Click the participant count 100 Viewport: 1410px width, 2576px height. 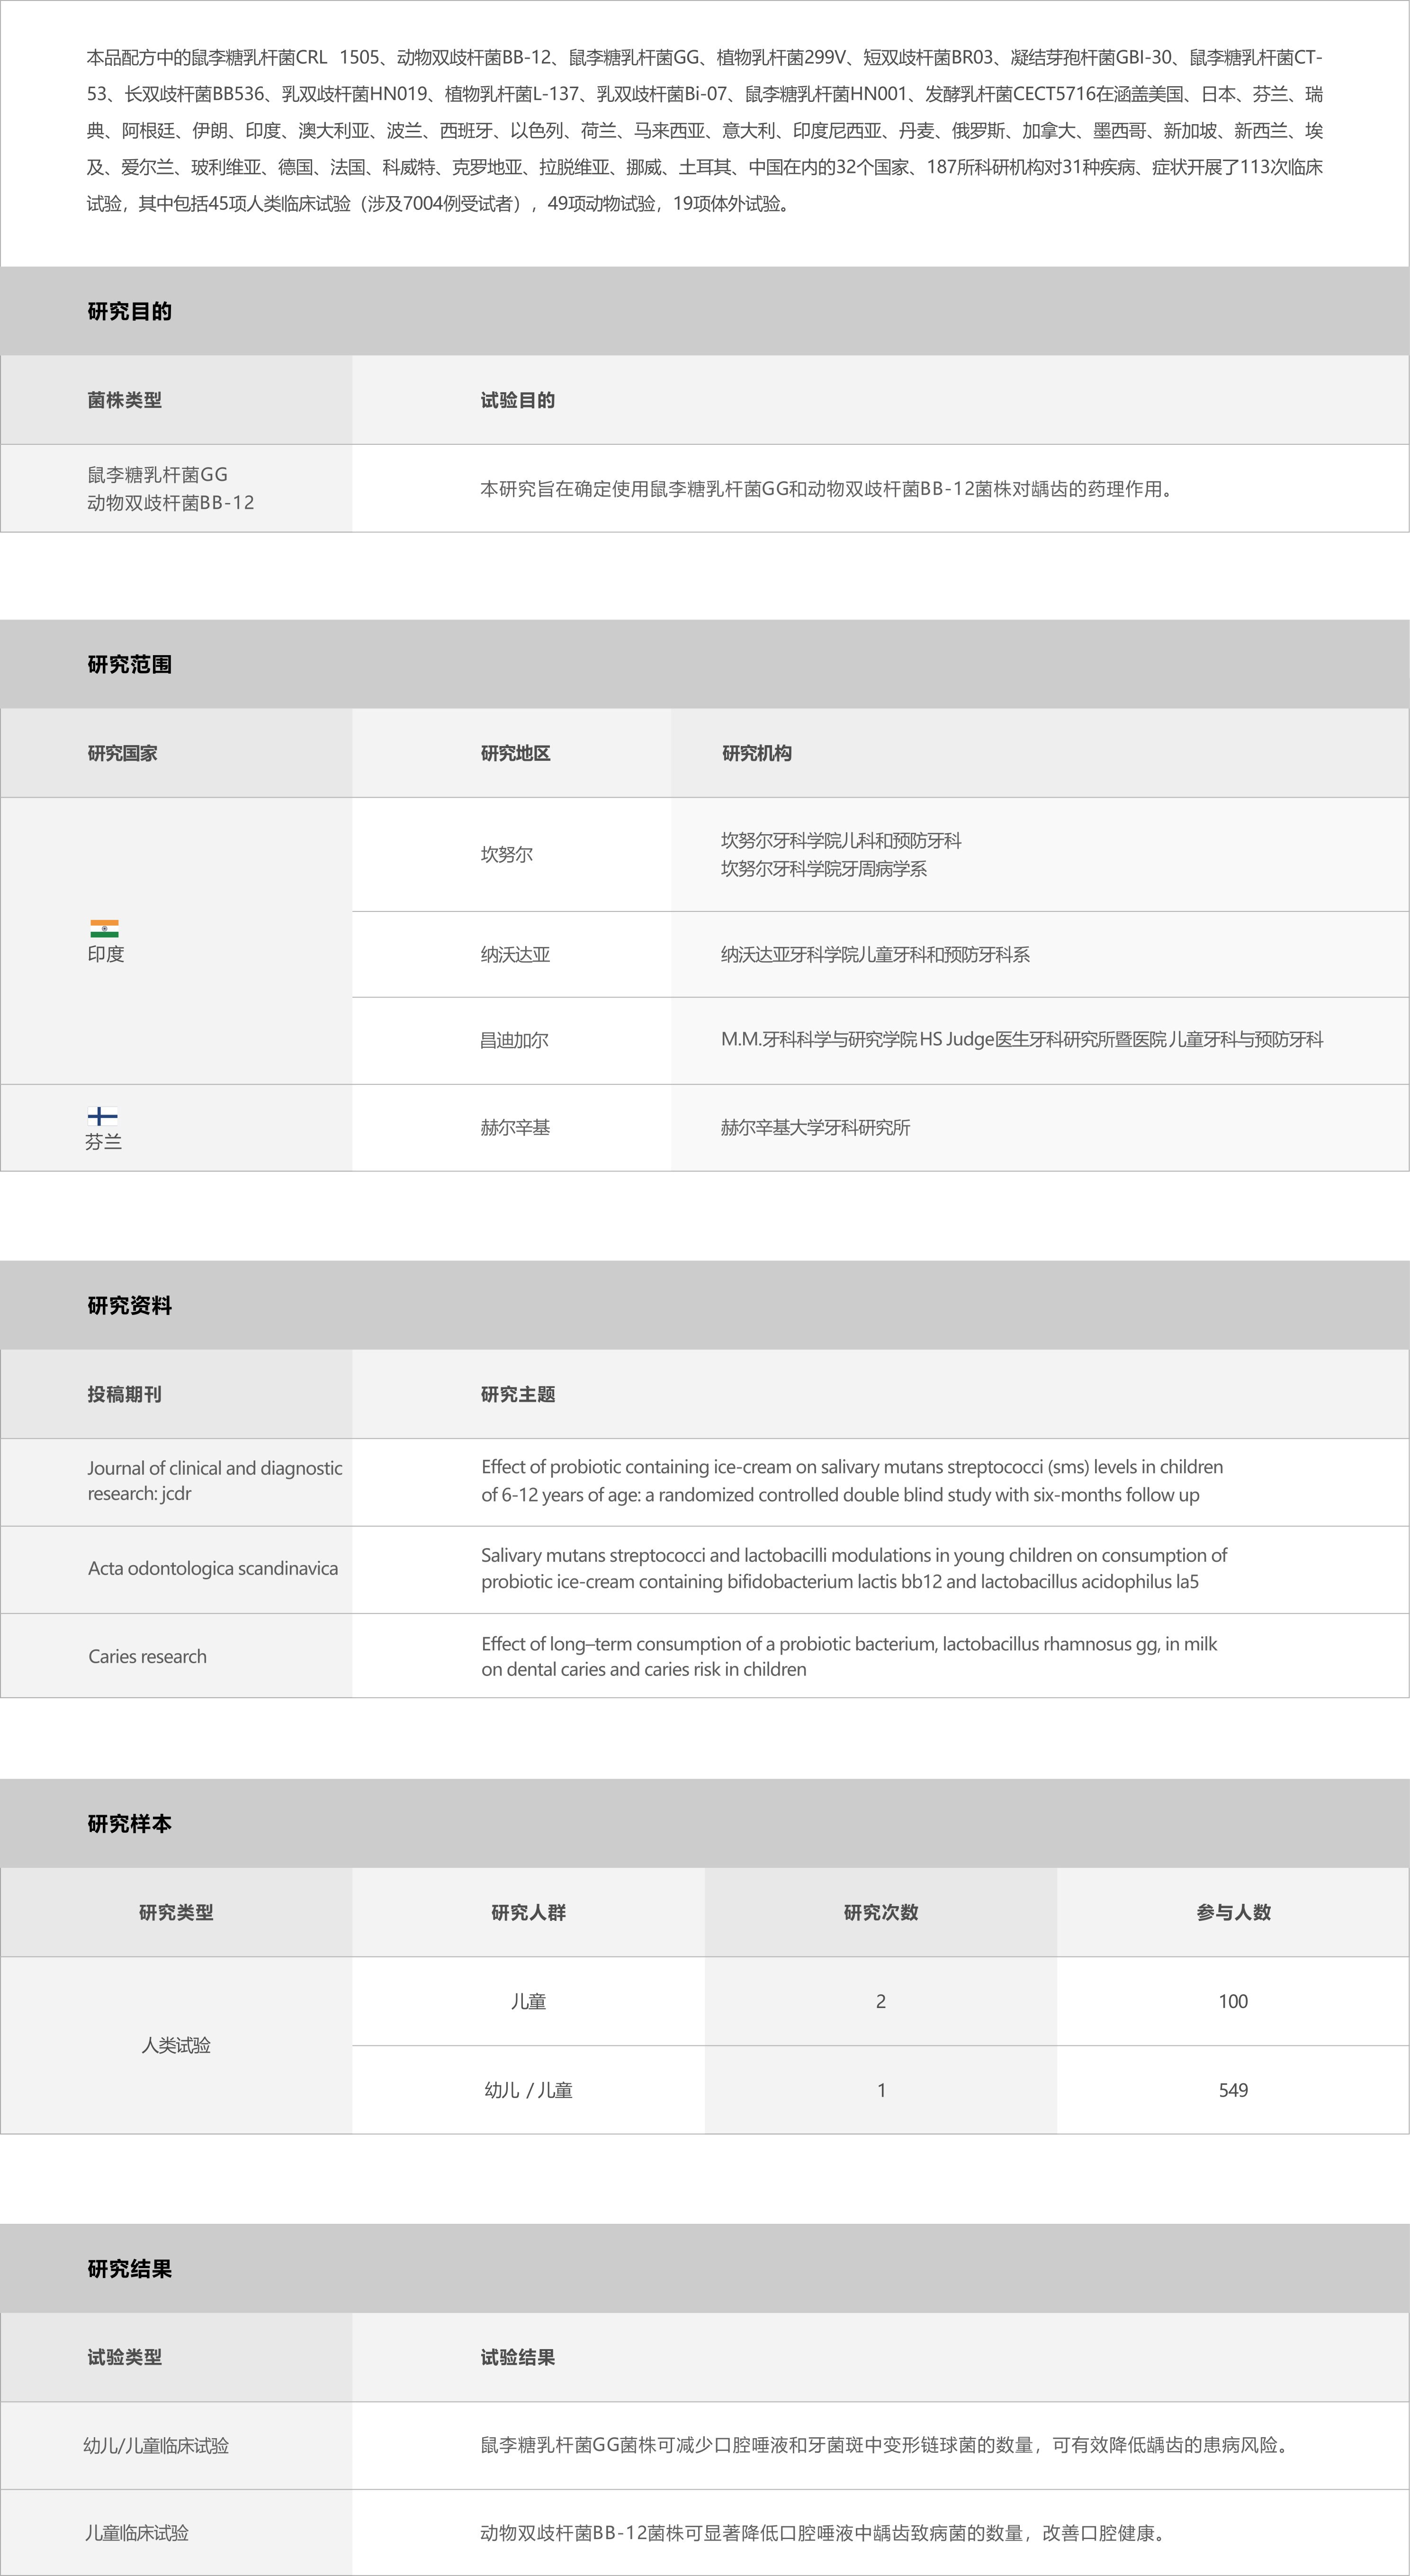1233,2001
